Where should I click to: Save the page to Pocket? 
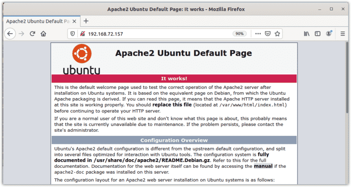268,33
